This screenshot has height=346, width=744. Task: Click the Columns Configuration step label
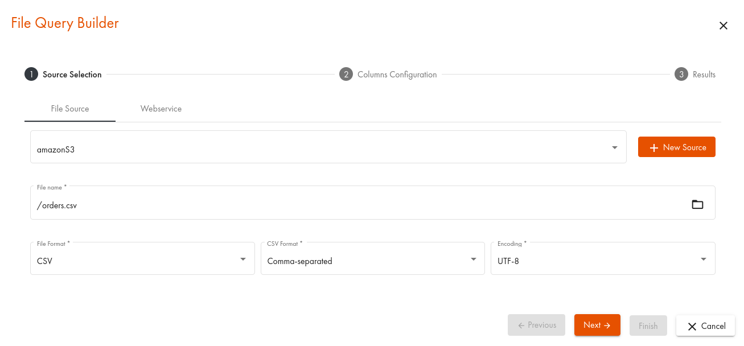[397, 75]
